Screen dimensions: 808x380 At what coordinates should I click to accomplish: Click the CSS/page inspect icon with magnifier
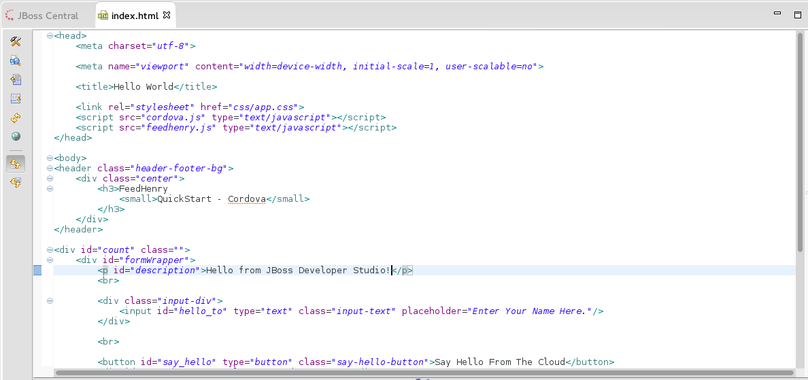click(16, 61)
